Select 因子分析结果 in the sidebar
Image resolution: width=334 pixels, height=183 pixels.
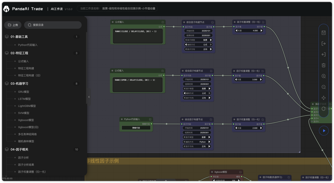point(26,165)
